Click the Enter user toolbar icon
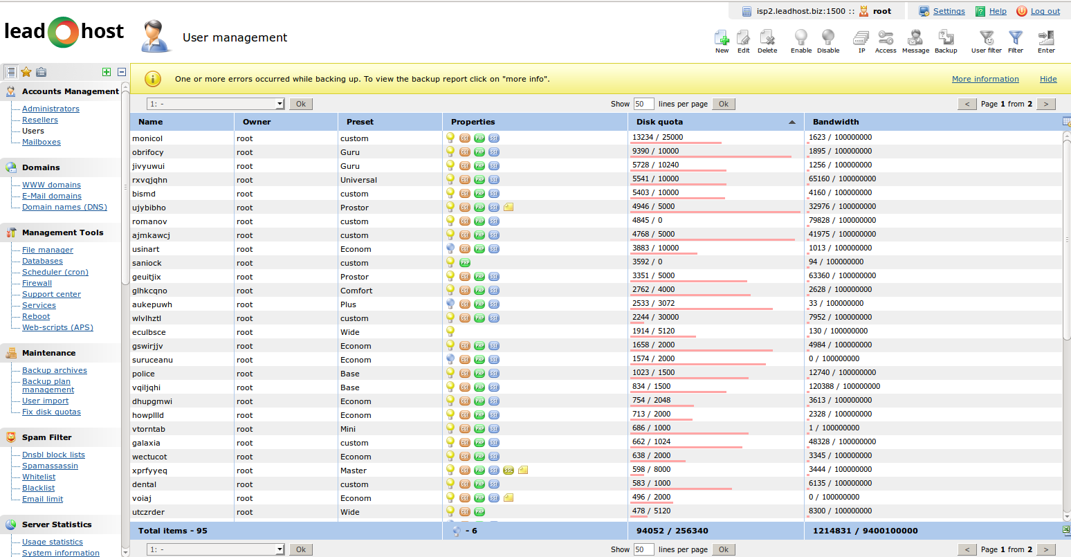Screen dimensions: 1071x557 coord(1046,39)
